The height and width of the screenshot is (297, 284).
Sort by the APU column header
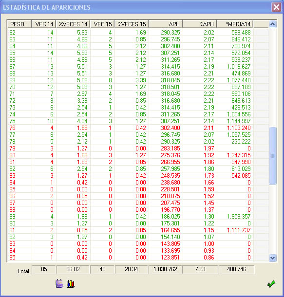click(x=166, y=24)
